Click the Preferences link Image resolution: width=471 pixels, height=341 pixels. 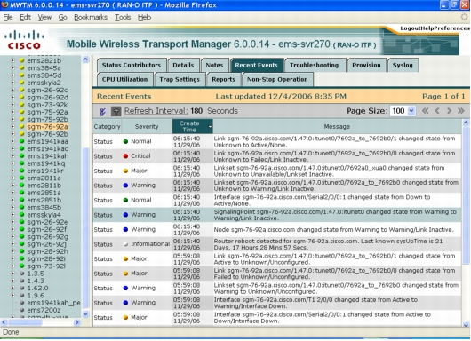click(451, 28)
